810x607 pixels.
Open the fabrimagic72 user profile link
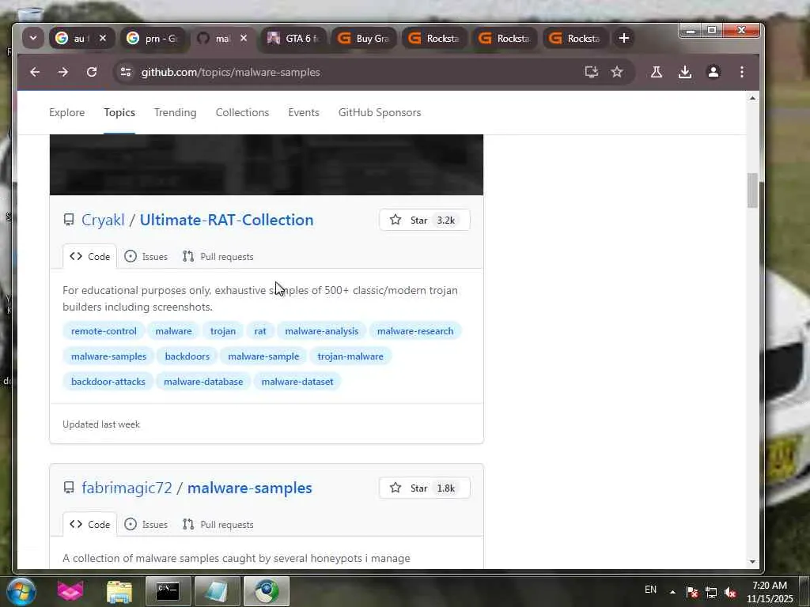[127, 488]
